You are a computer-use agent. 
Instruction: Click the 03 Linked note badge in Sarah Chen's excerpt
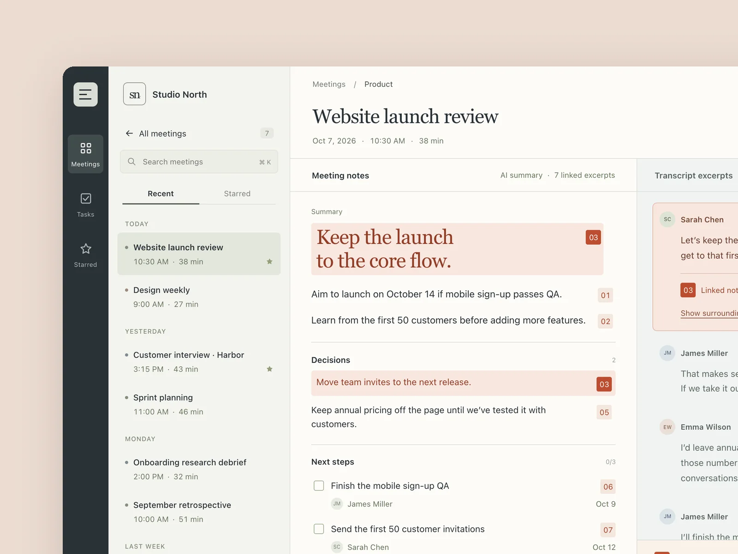688,290
